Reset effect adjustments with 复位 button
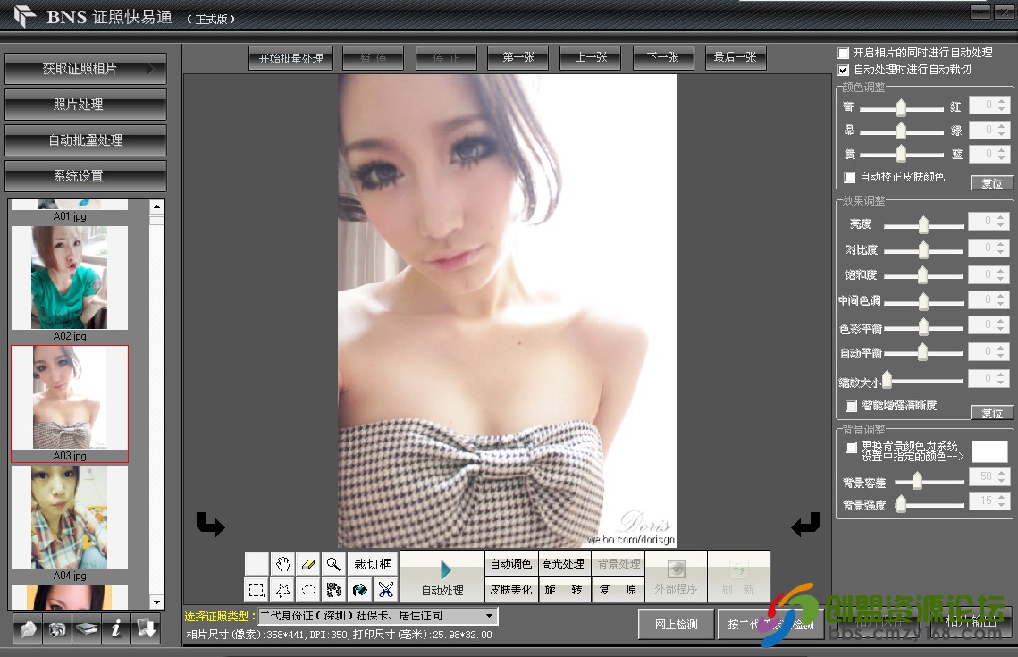 pos(991,412)
